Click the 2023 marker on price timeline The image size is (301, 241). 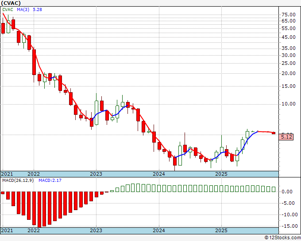point(96,174)
